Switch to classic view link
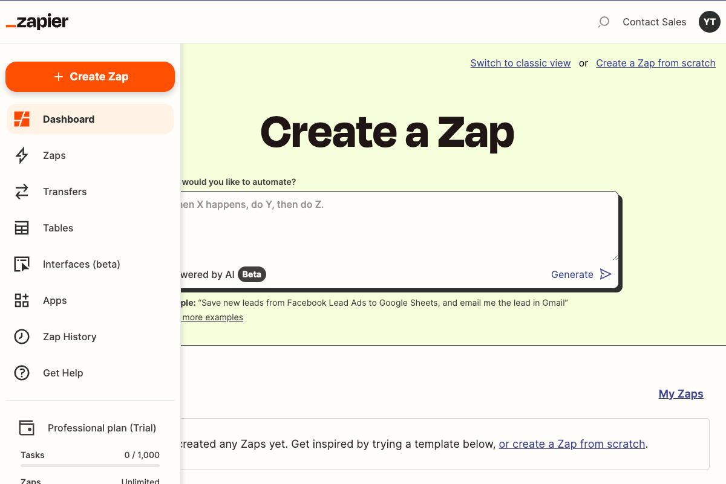The width and height of the screenshot is (726, 484). pyautogui.click(x=520, y=63)
